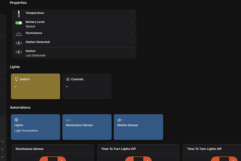Viewport: 241px width, 161px height.
Task: Toggle the Lights Light Automation tile
Action: click(x=36, y=127)
